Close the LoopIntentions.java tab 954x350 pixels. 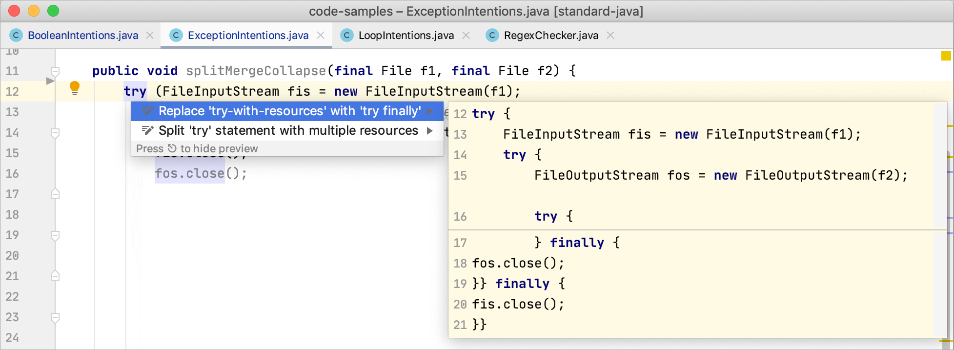(x=466, y=36)
